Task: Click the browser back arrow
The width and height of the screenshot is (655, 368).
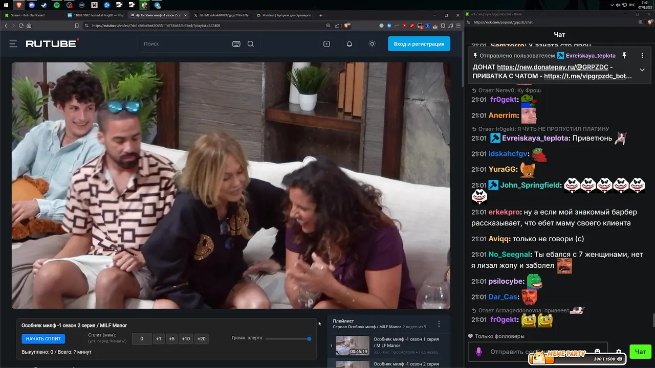Action: pos(6,26)
